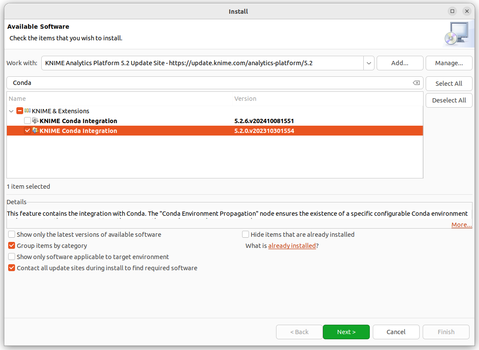The width and height of the screenshot is (479, 350).
Task: Check KNIME Conda Integration version 5.2.6 checkbox
Action: [28, 121]
